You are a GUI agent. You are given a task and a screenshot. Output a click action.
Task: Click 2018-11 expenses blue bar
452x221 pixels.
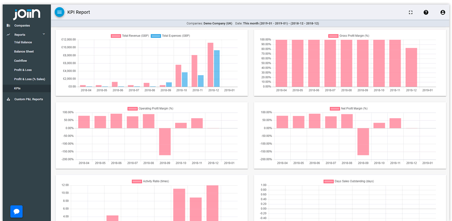pyautogui.click(x=201, y=81)
